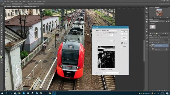Select the Clone Stamp tool
This screenshot has width=170, height=95.
coord(2,27)
